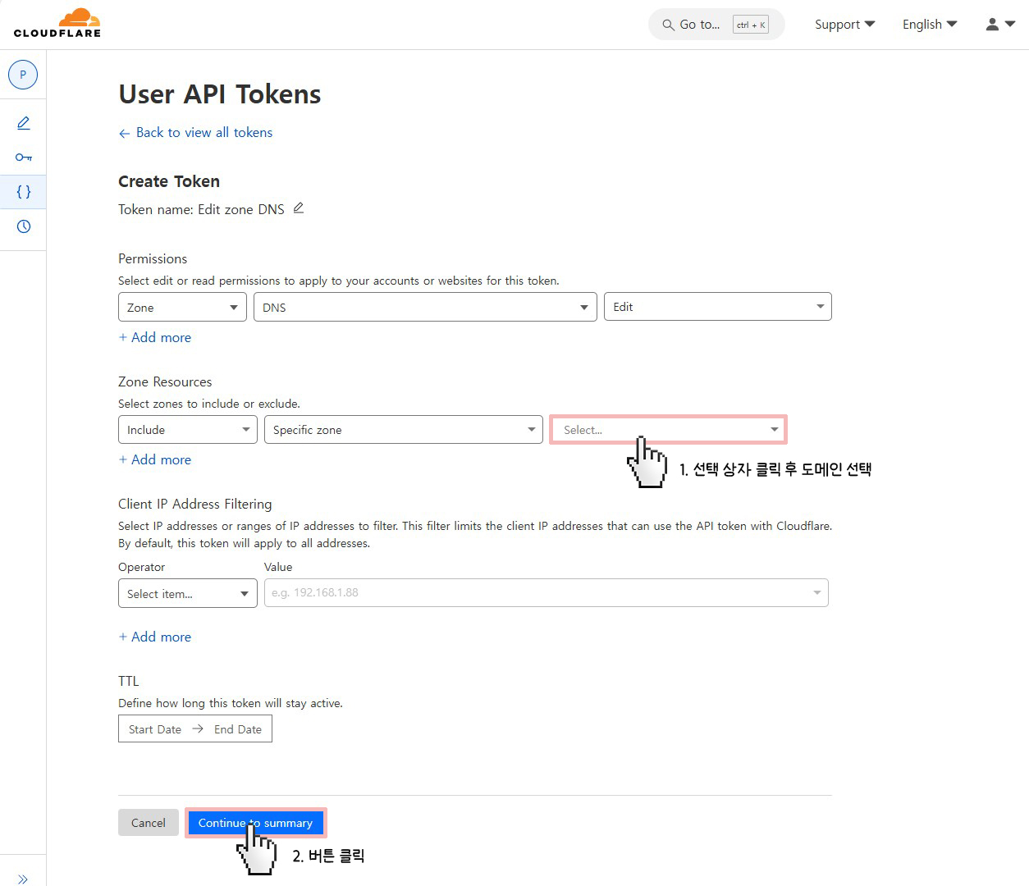
Task: Open the Operator Select item dropdown
Action: (x=188, y=594)
